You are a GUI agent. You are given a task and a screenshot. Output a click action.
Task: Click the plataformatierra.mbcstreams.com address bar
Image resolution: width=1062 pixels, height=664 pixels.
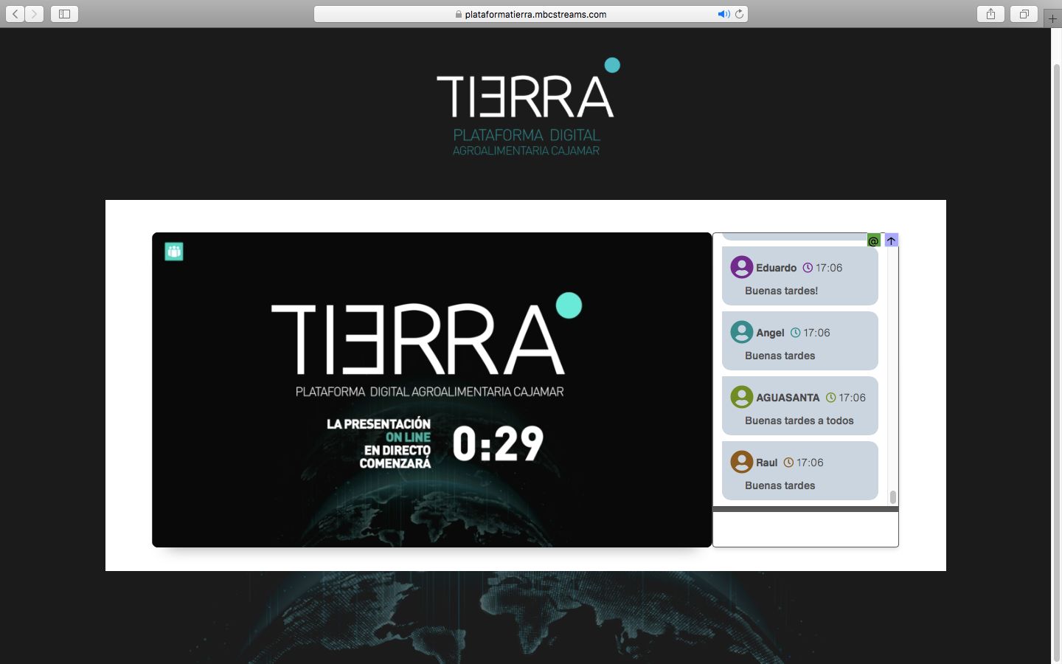point(531,14)
